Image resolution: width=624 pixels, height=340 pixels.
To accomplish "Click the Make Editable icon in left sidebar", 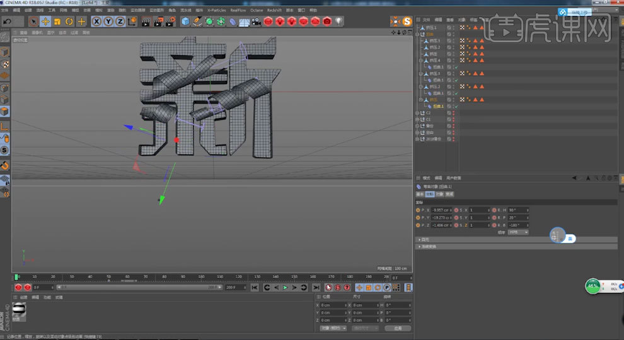I will [x=5, y=37].
